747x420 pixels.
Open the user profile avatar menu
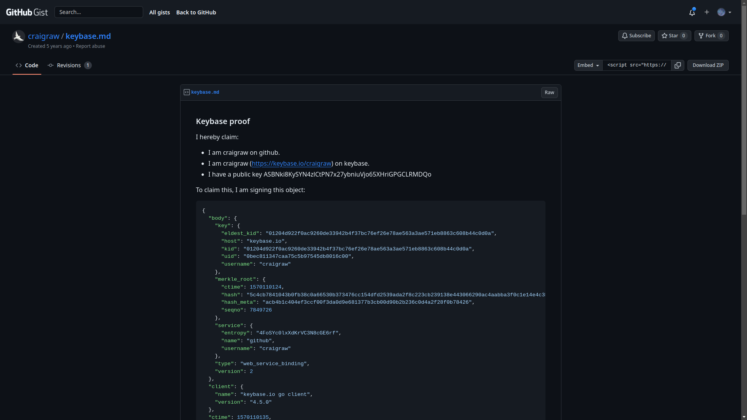pyautogui.click(x=724, y=12)
